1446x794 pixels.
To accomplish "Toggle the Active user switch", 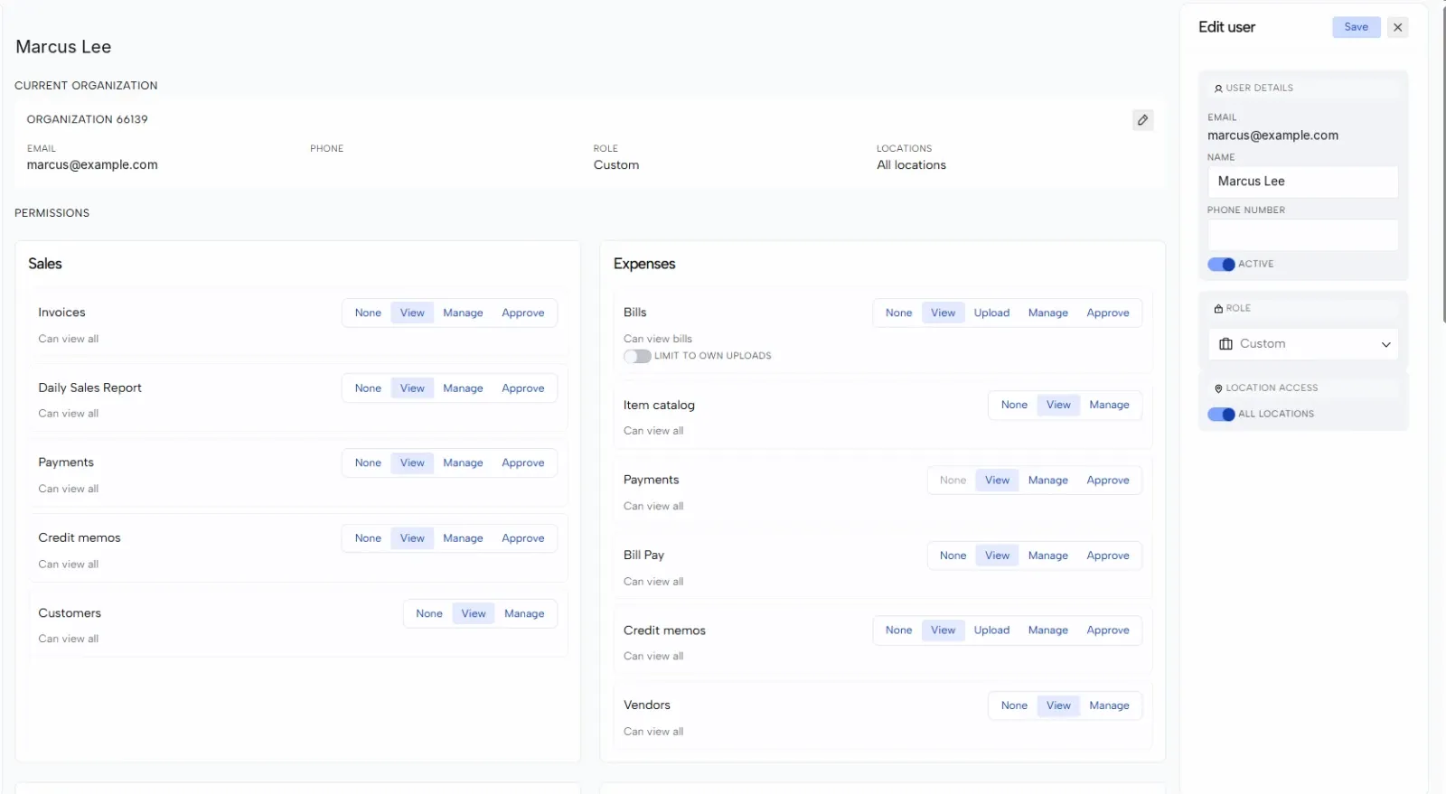I will click(x=1221, y=265).
